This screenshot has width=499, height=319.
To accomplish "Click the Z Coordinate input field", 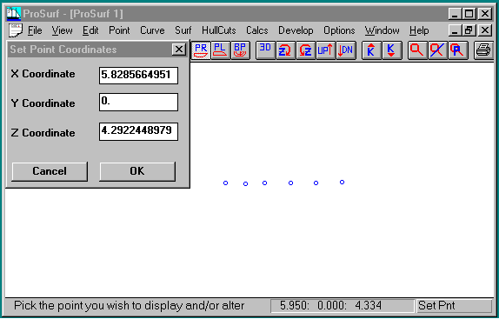I will (x=138, y=131).
